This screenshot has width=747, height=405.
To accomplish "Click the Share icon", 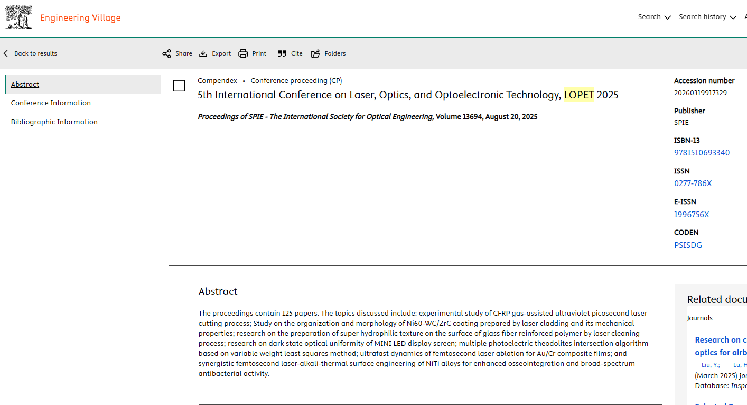I will click(x=166, y=53).
